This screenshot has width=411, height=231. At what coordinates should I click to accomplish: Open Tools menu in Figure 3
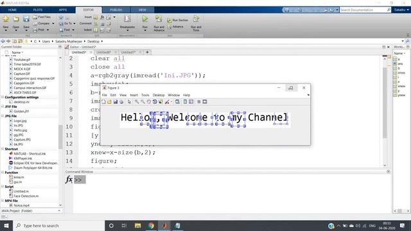(145, 95)
